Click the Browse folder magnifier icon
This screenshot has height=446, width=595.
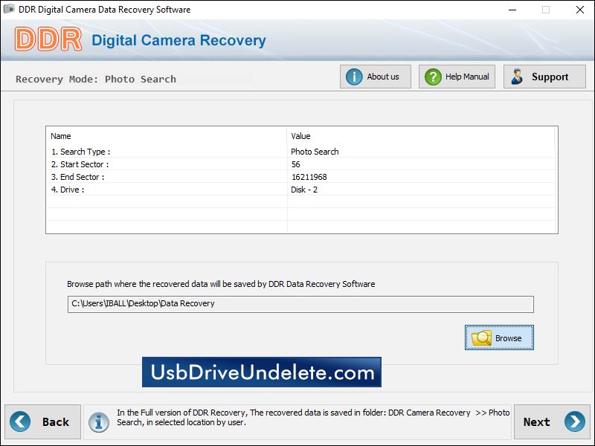tap(481, 338)
